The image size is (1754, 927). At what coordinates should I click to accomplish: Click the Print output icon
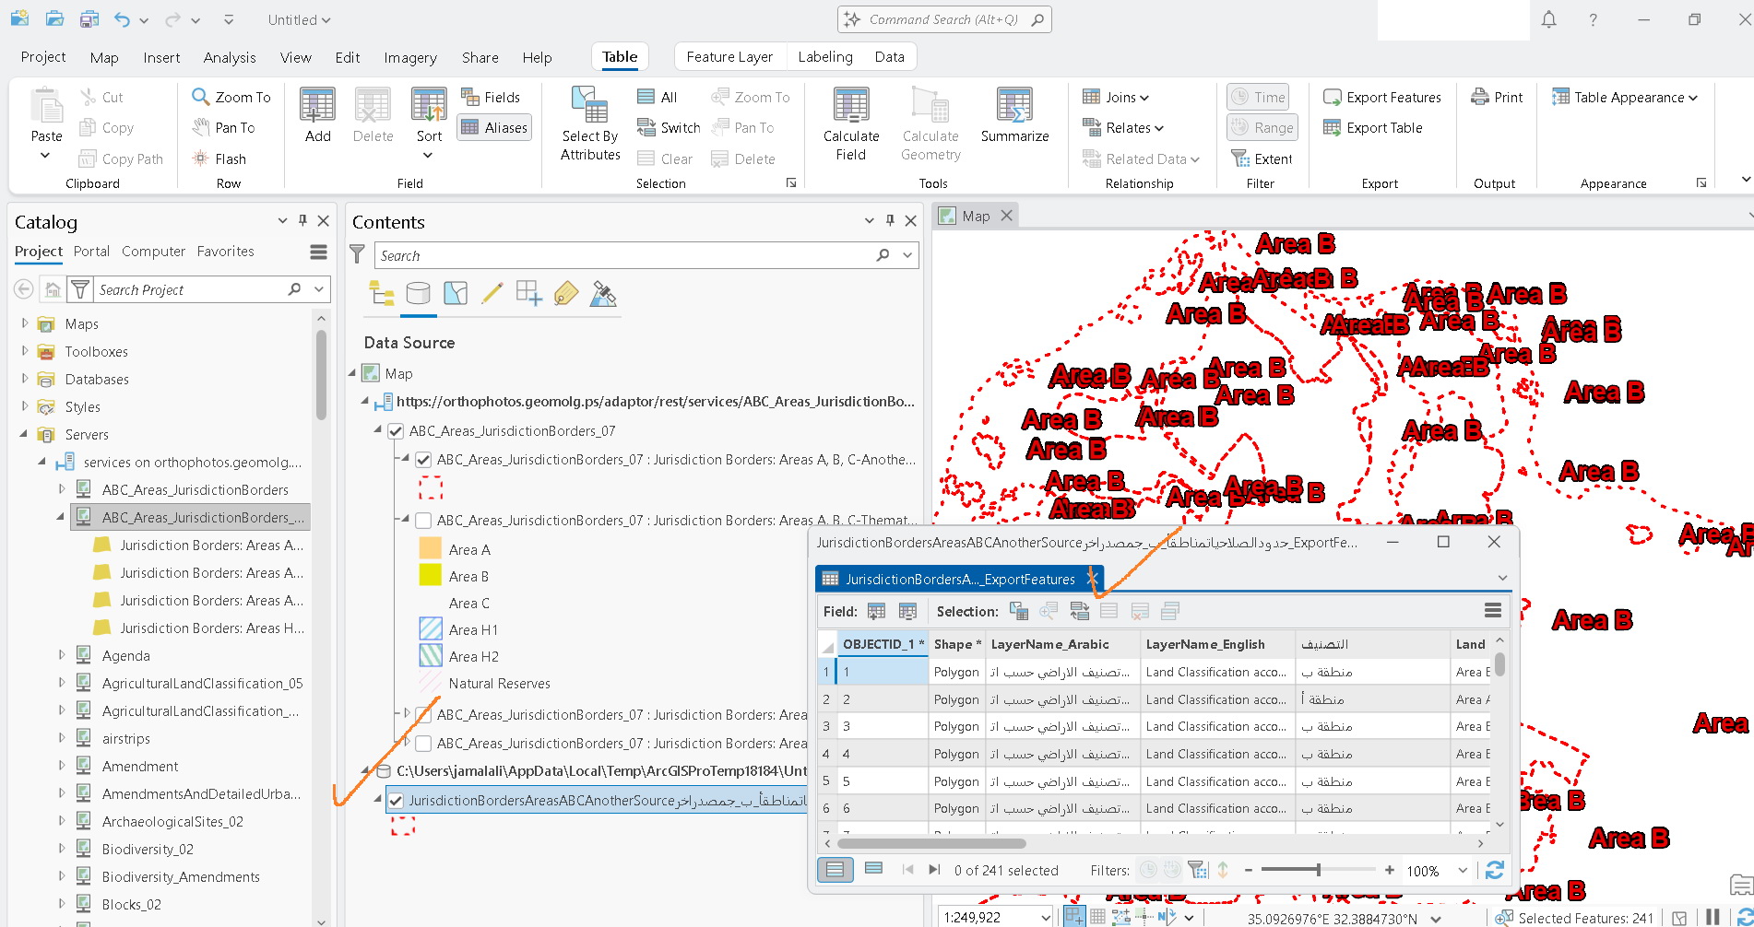1480,96
